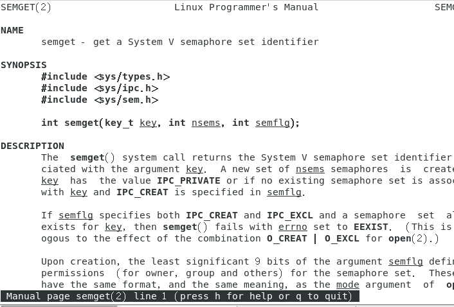Click the bold IPC_EXCL constant

point(290,215)
